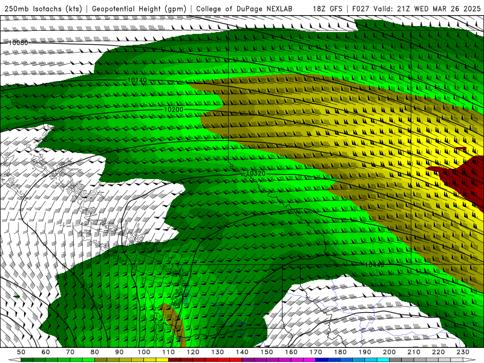
Task: Select the 80 knot legend label
Action: pyautogui.click(x=95, y=352)
